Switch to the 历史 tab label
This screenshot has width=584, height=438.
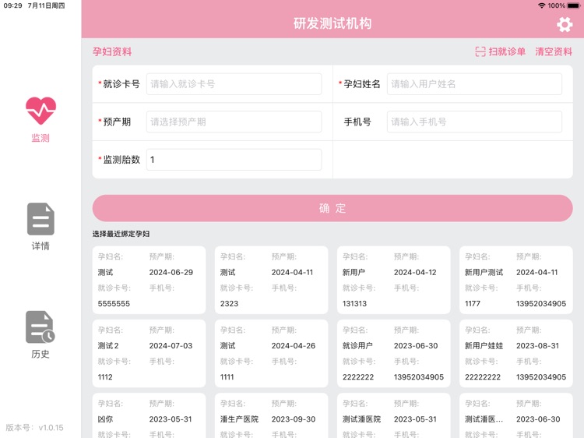point(40,354)
